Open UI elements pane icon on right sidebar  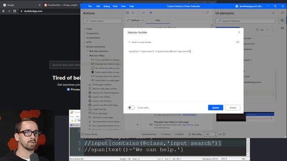point(282,20)
